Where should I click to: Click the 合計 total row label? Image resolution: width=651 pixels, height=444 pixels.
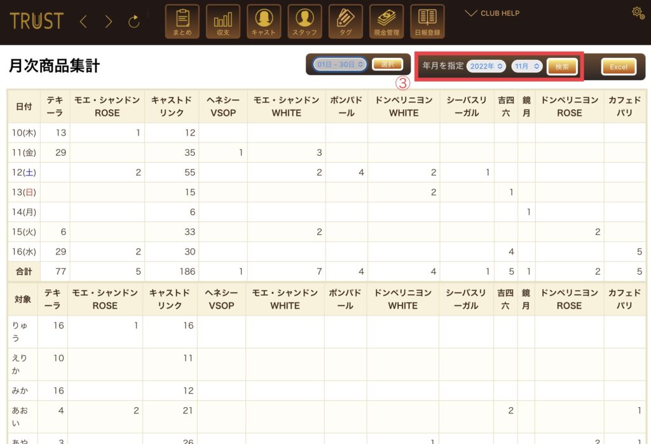(x=24, y=272)
